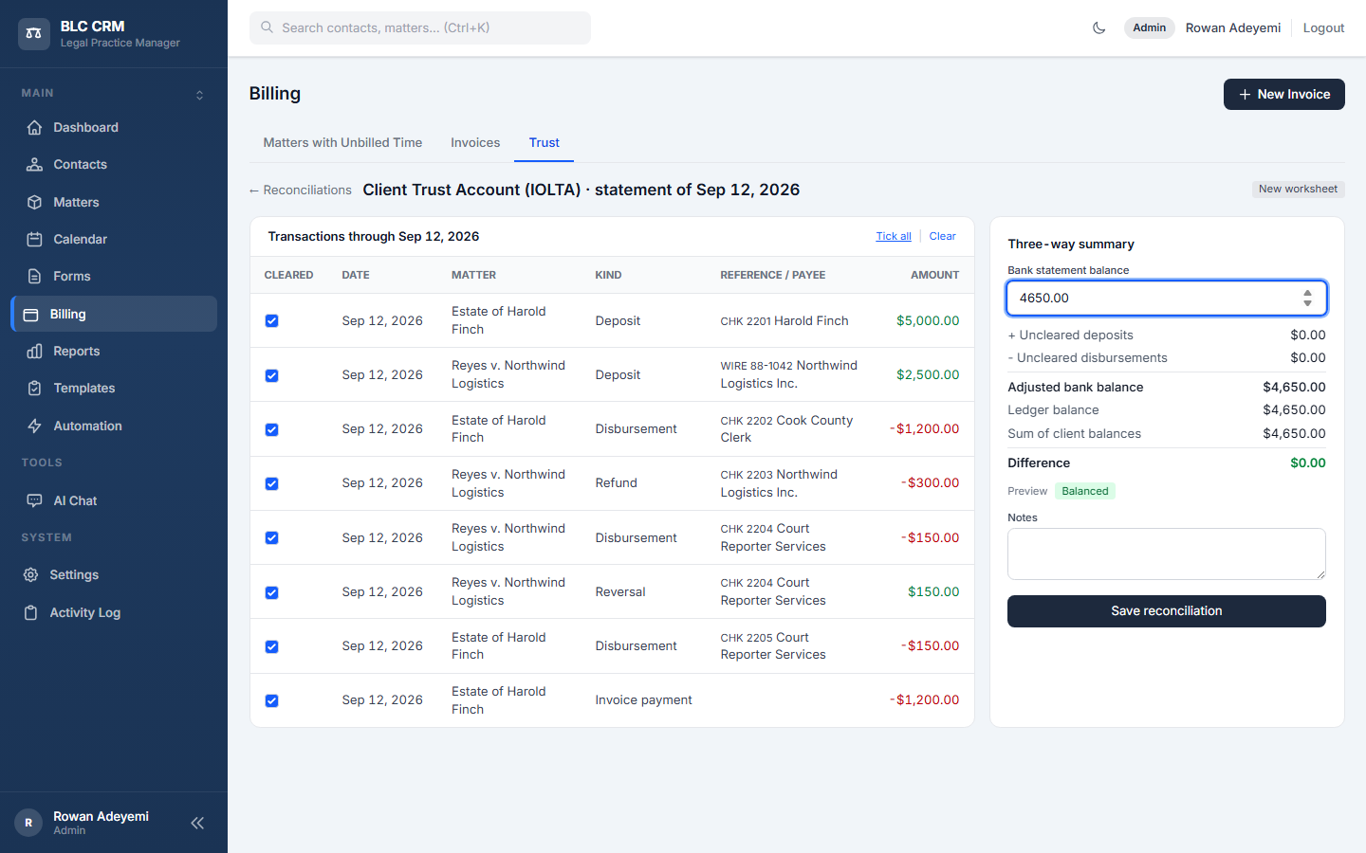Open Automation via its lightning bolt icon
The height and width of the screenshot is (853, 1366).
point(34,426)
